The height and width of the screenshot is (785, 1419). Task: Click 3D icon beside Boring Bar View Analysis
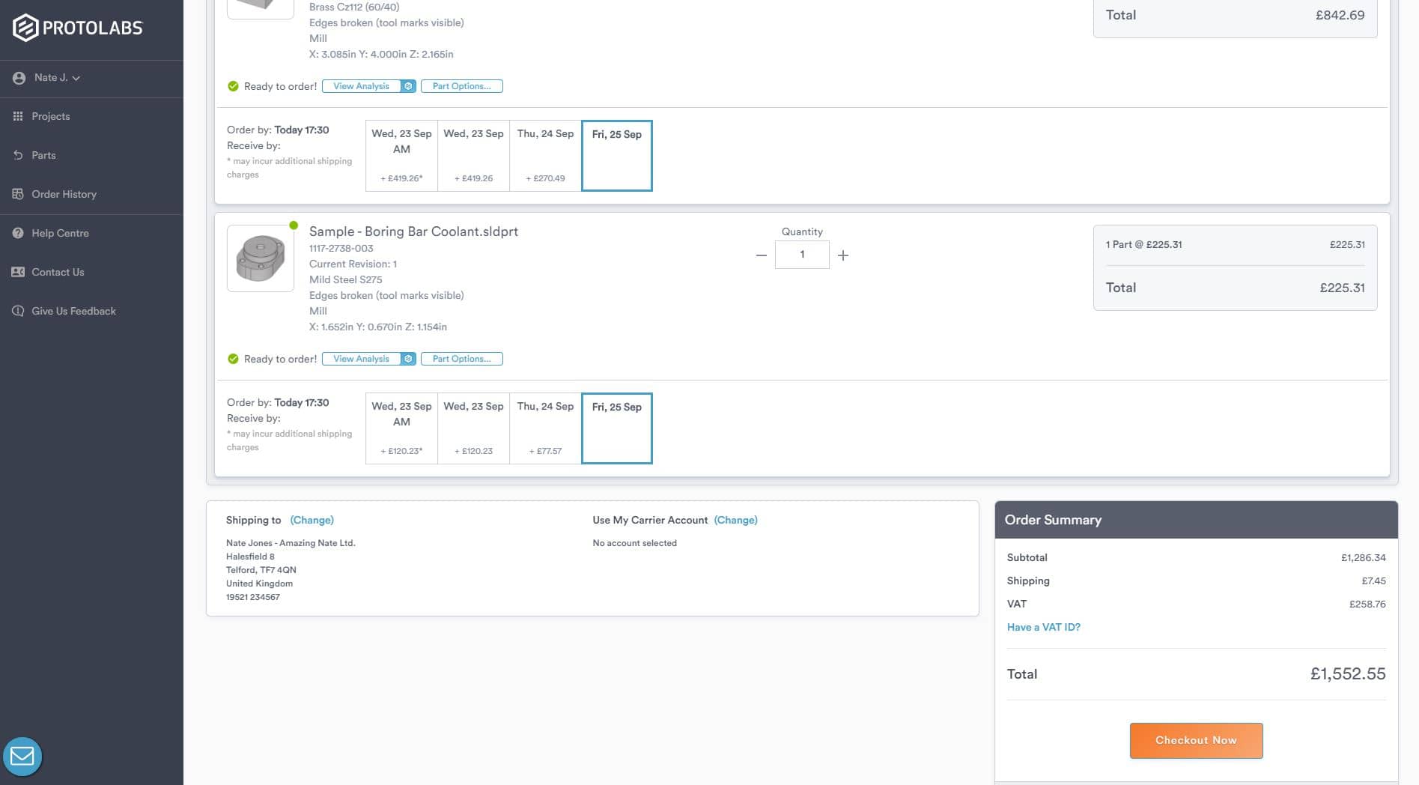pos(408,359)
